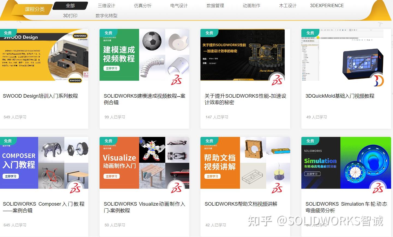The height and width of the screenshot is (237, 393).
Task: Click 立即学习 on the 帮助文档 banner
Action: pyautogui.click(x=212, y=176)
